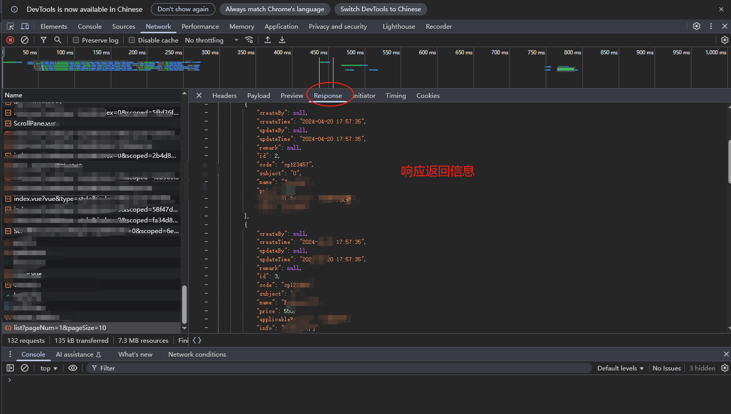Open the No throttling dropdown

tap(211, 40)
